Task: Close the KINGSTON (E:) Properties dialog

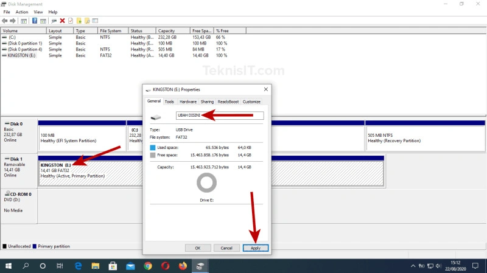Action: coord(266,89)
